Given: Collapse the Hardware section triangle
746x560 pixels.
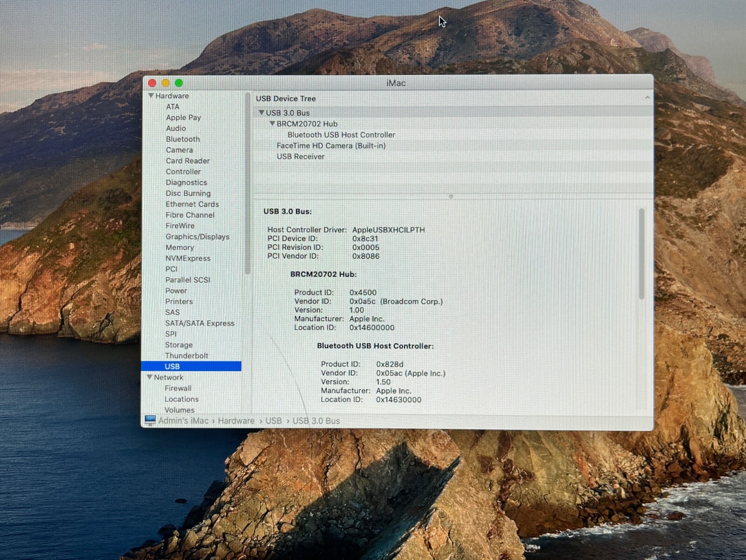Looking at the screenshot, I should (151, 96).
